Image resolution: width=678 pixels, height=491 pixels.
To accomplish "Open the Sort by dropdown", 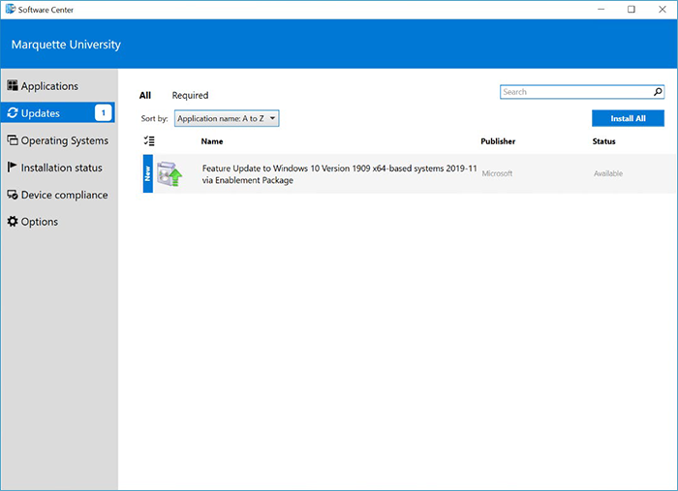I will (227, 118).
